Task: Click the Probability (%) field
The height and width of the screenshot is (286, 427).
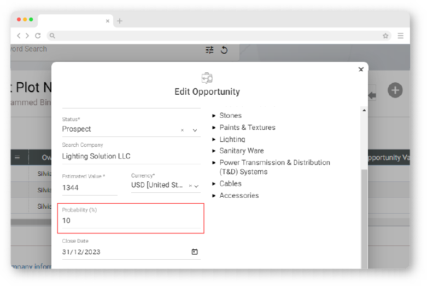Action: coord(131,221)
